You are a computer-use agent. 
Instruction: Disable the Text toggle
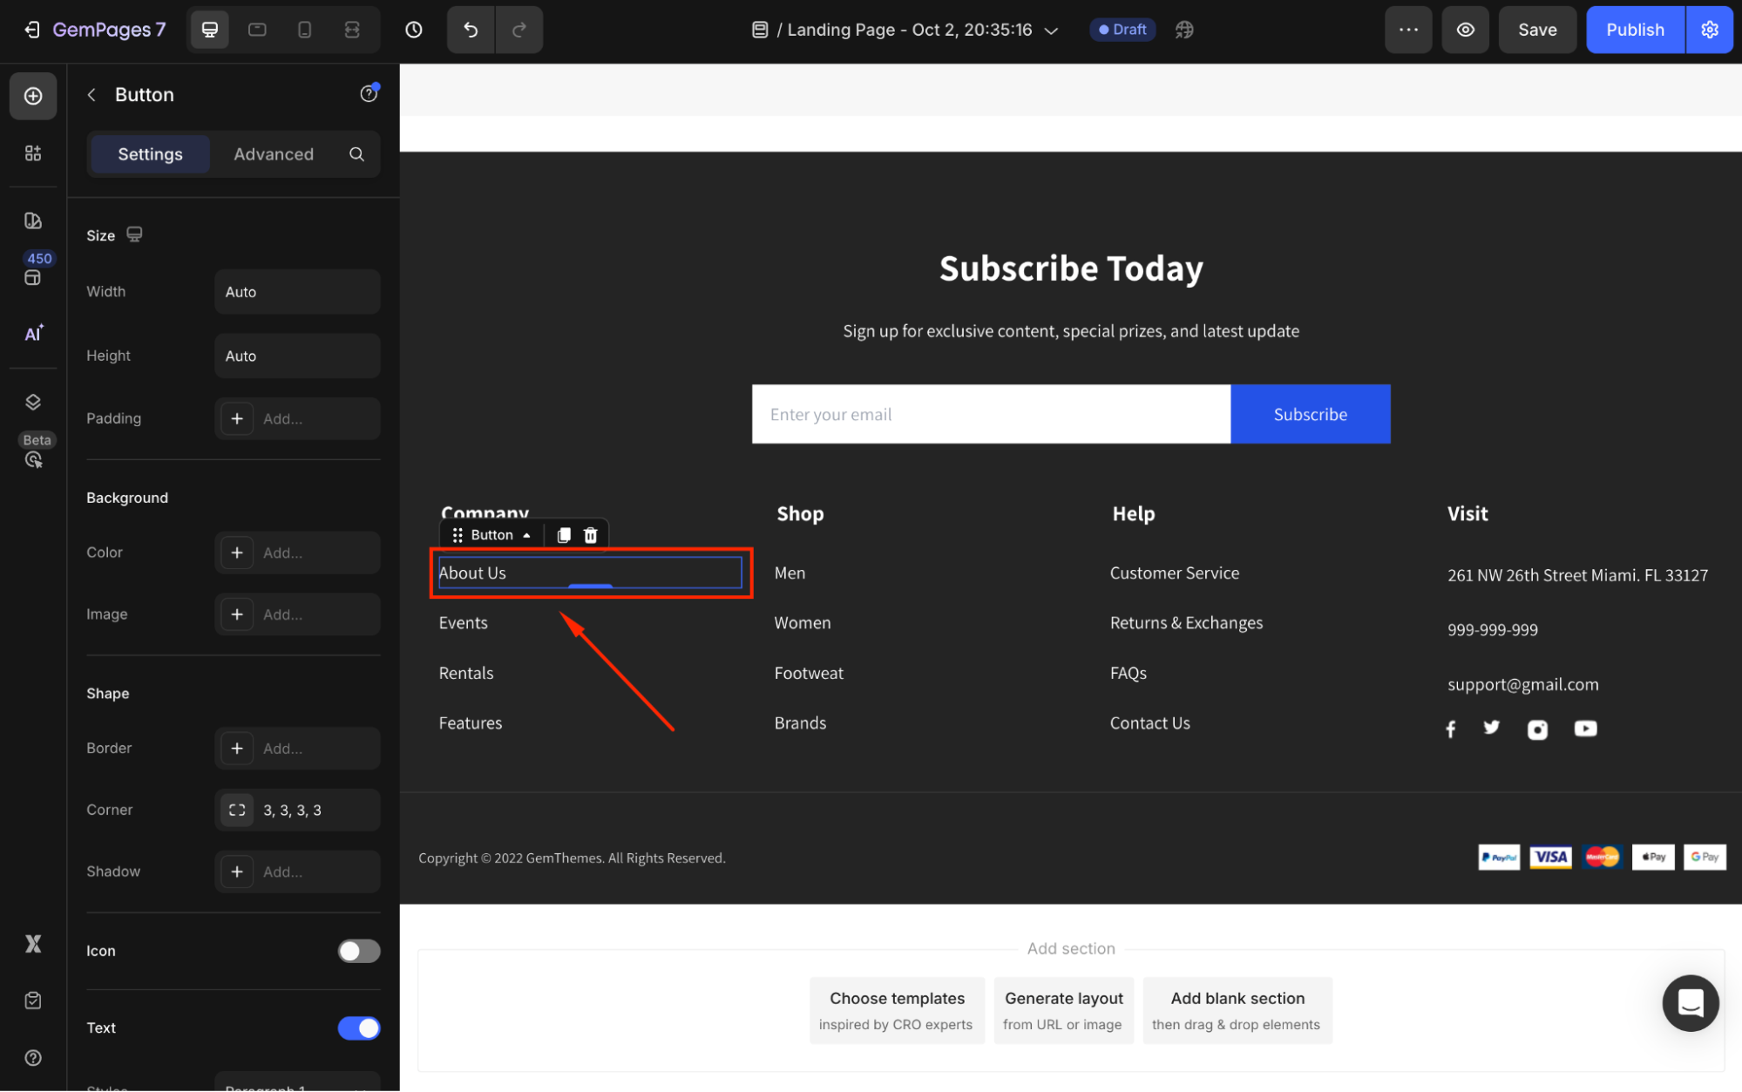[x=359, y=1028]
